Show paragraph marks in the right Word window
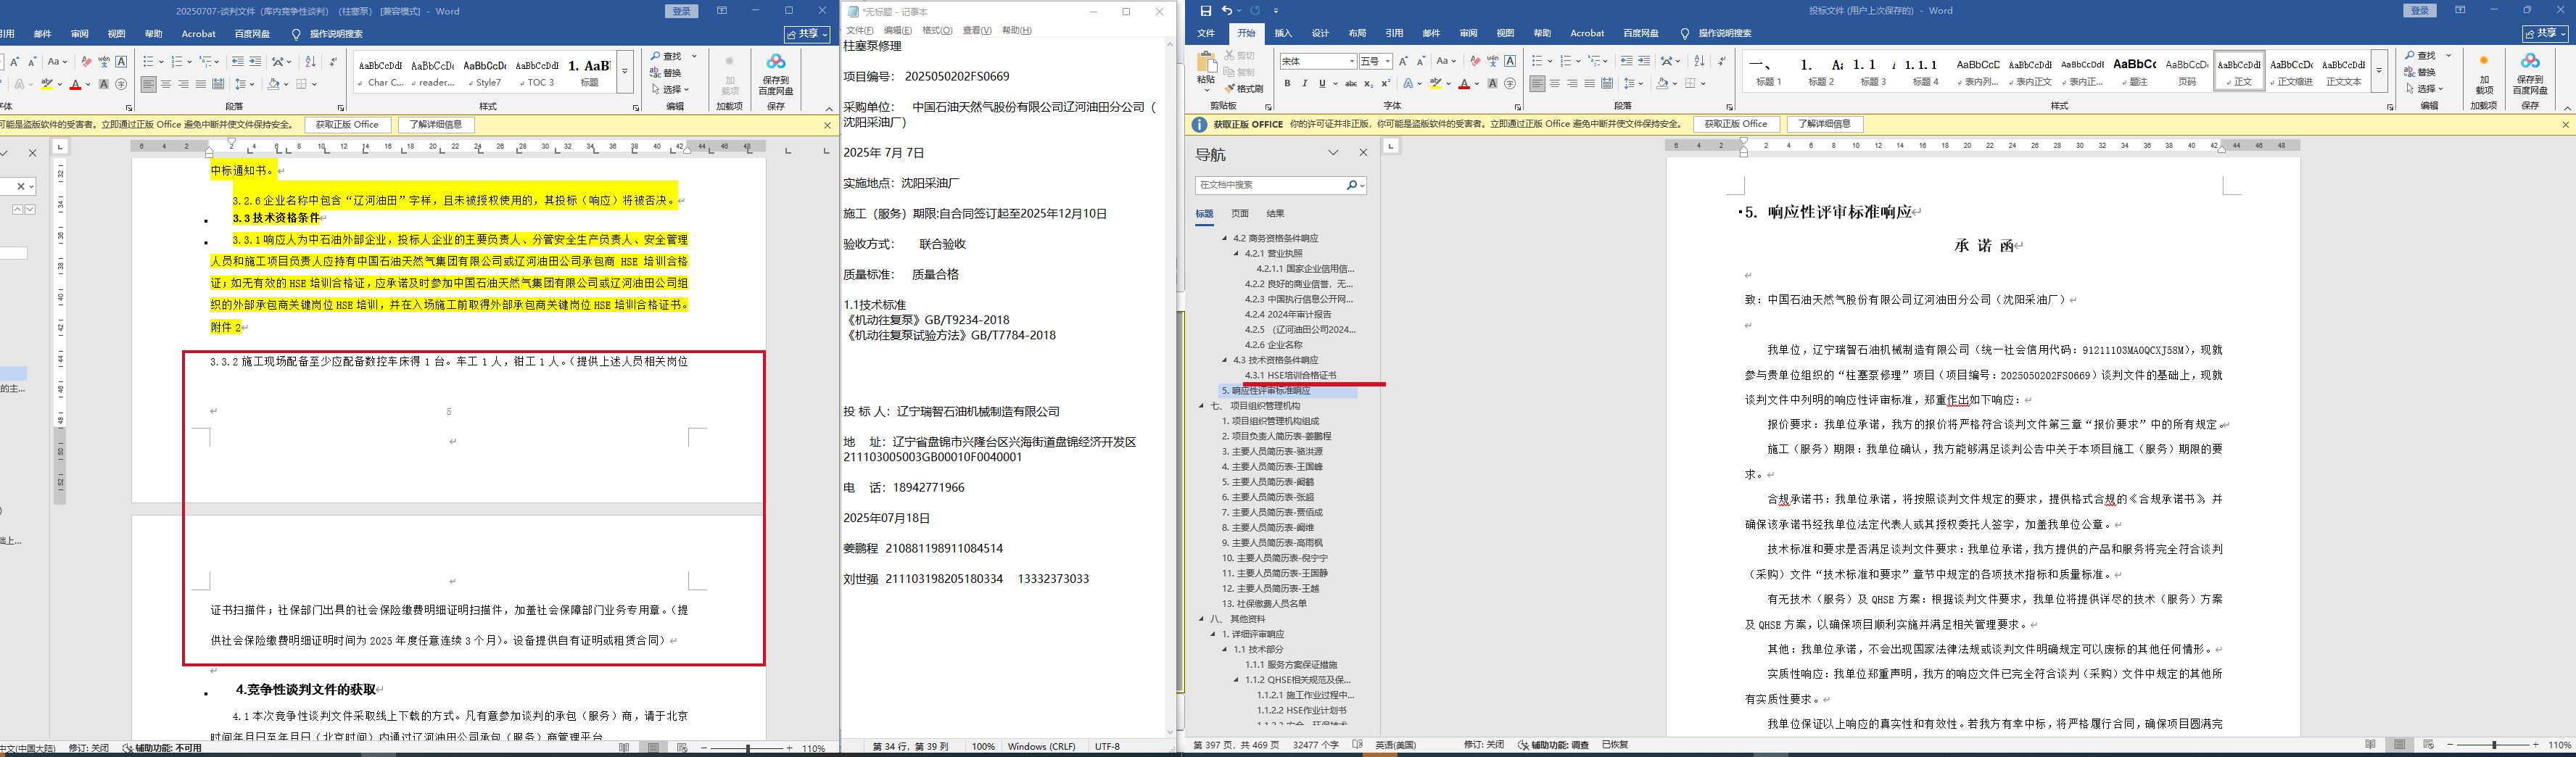The width and height of the screenshot is (2576, 757). (1722, 62)
